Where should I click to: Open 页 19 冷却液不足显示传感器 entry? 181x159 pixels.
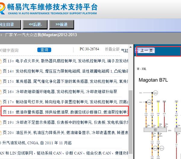coord(65,122)
